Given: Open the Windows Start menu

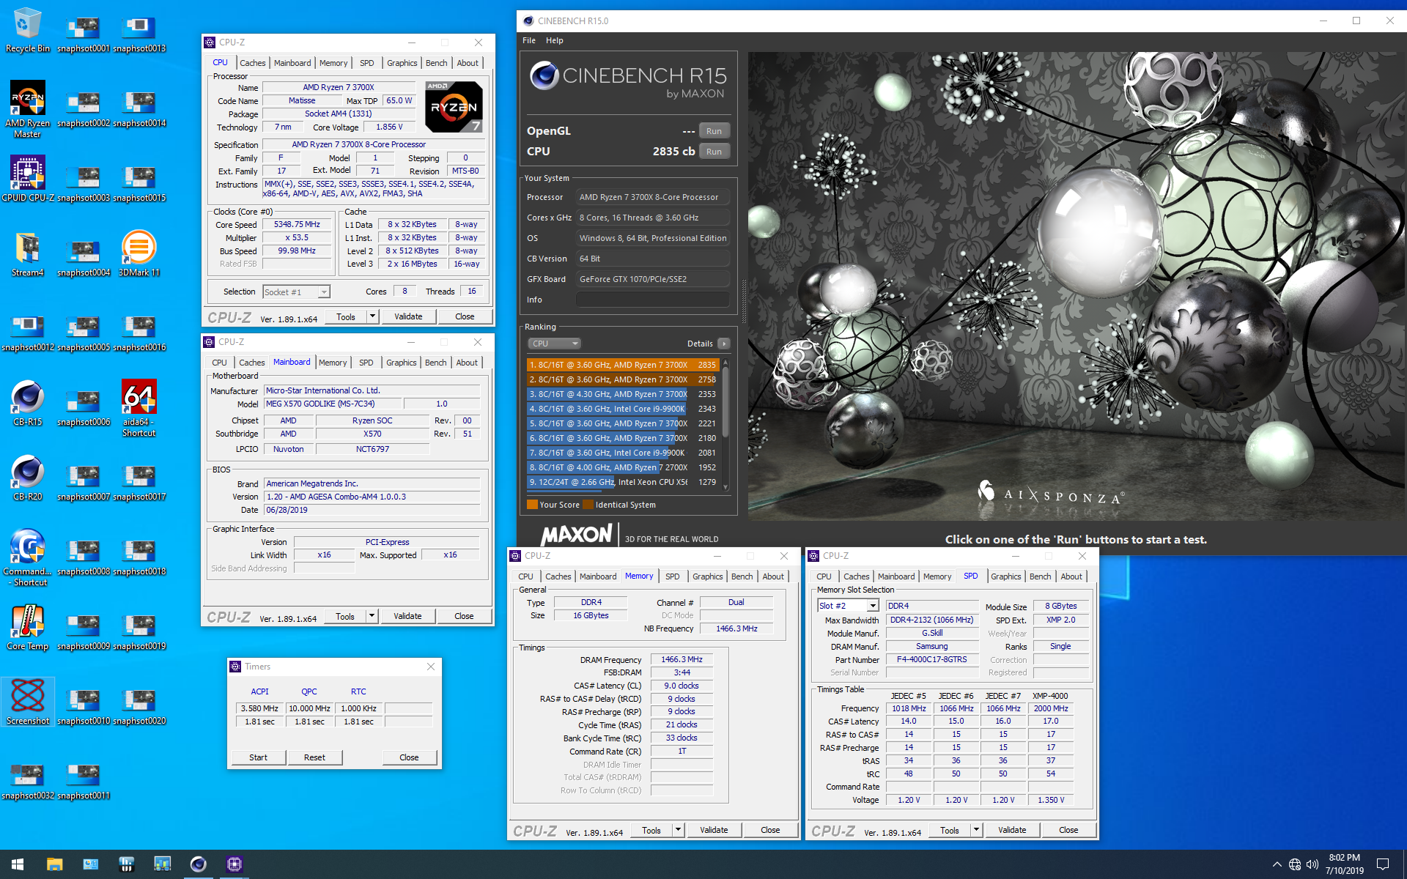Looking at the screenshot, I should [18, 864].
